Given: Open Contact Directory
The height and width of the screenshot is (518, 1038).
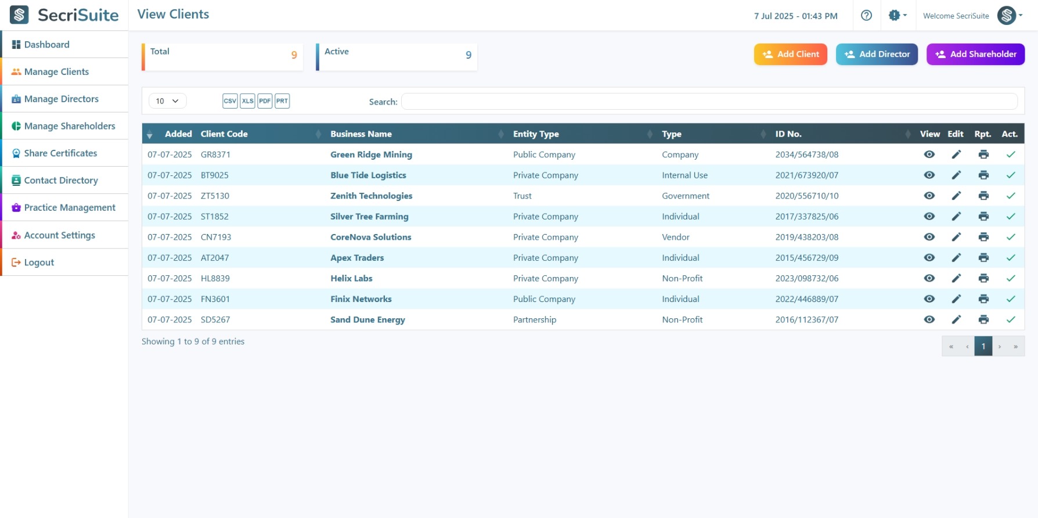Looking at the screenshot, I should point(64,181).
